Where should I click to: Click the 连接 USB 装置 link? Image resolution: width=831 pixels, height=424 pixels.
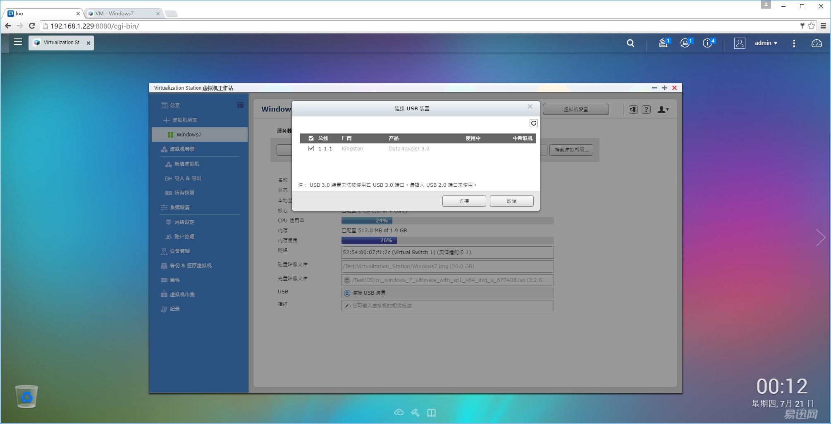click(369, 293)
